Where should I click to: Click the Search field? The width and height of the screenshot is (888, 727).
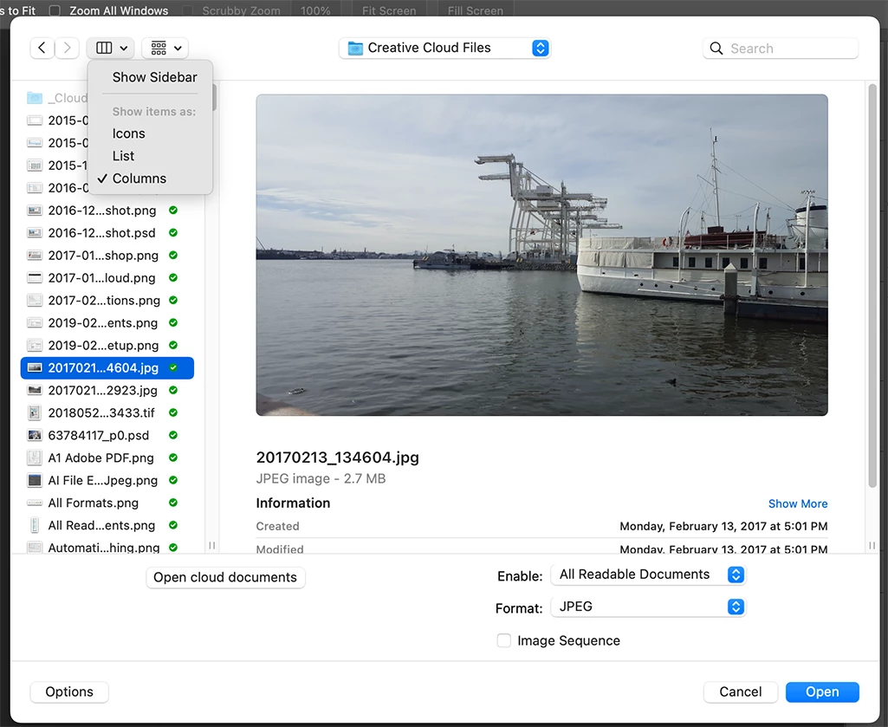781,49
